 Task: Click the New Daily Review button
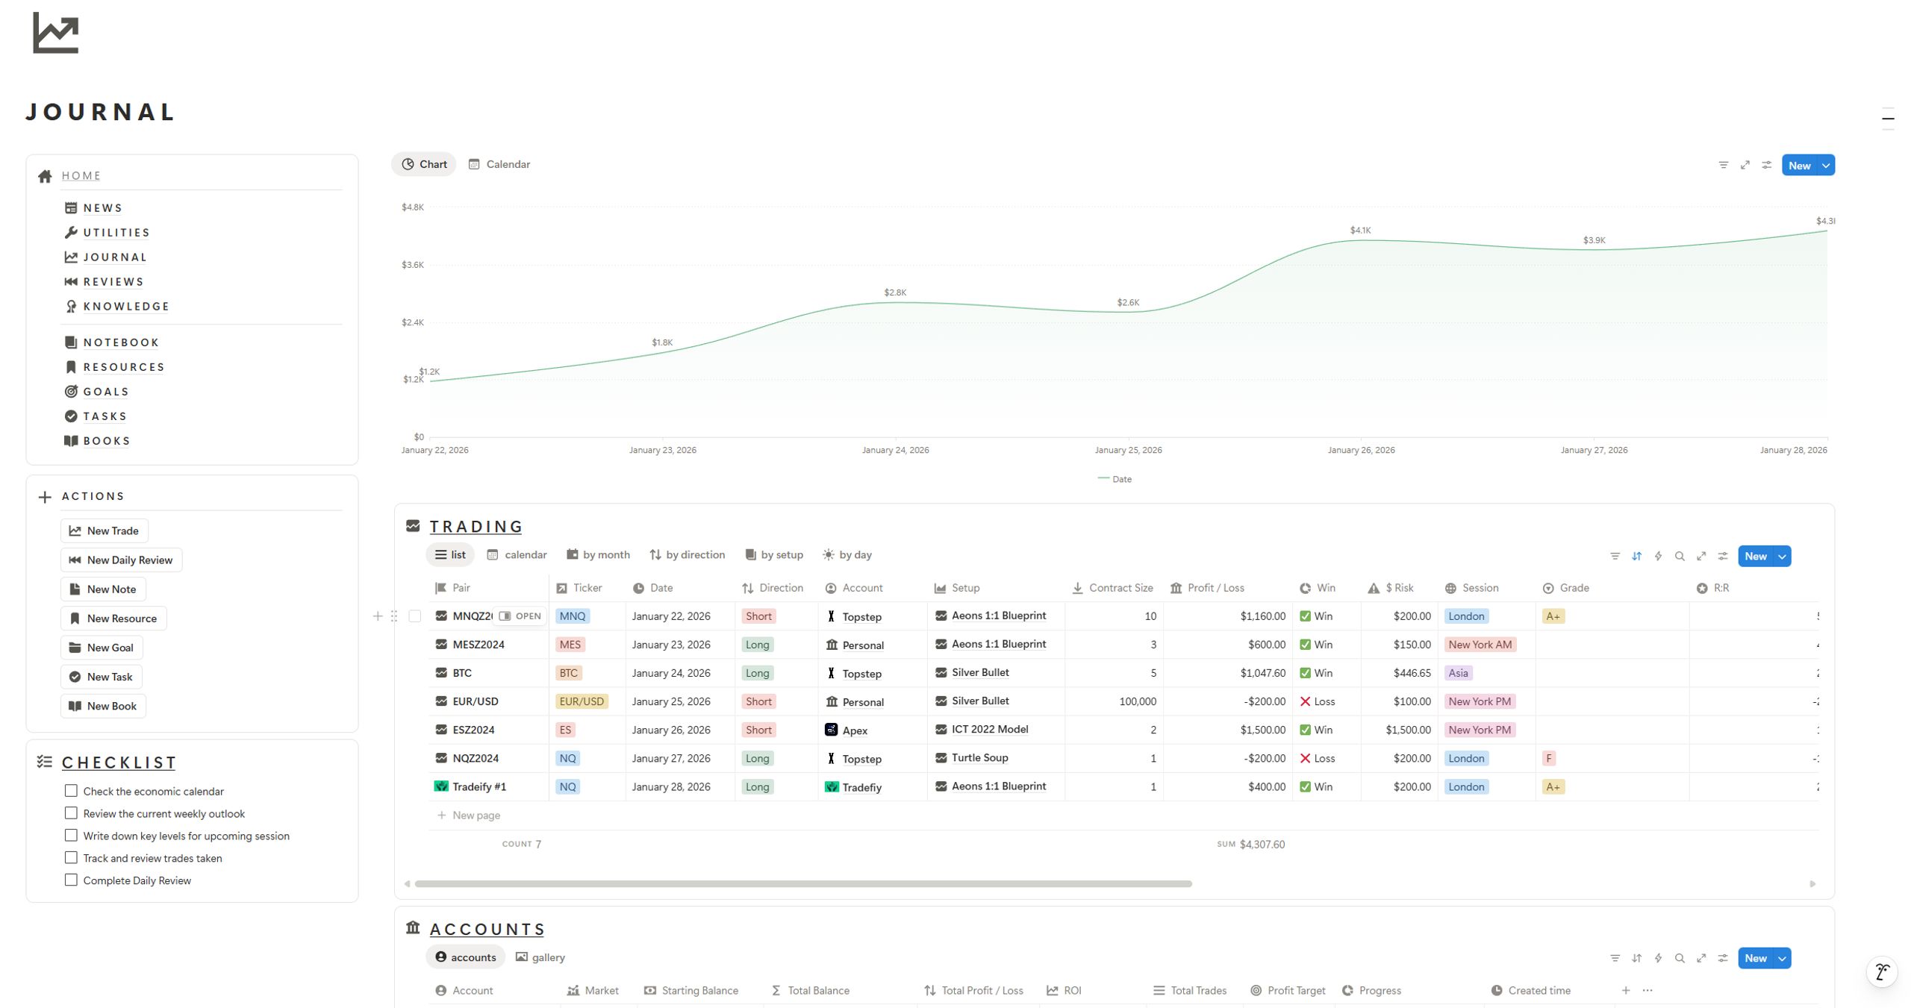click(121, 560)
